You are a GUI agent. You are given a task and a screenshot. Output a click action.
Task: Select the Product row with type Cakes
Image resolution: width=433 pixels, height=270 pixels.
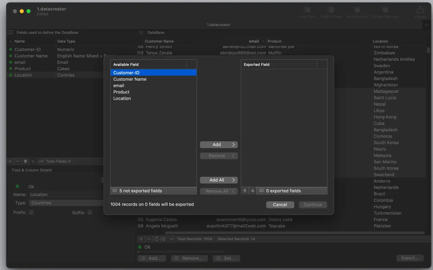tap(56, 69)
